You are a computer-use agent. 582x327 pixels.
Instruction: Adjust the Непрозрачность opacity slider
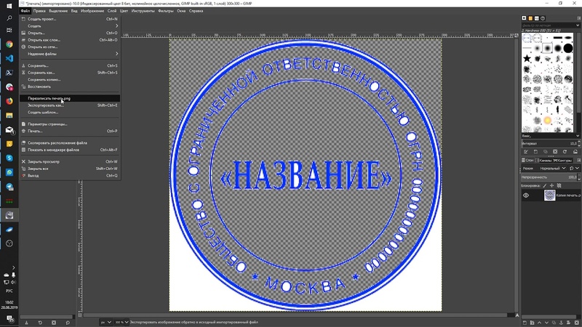(549, 177)
